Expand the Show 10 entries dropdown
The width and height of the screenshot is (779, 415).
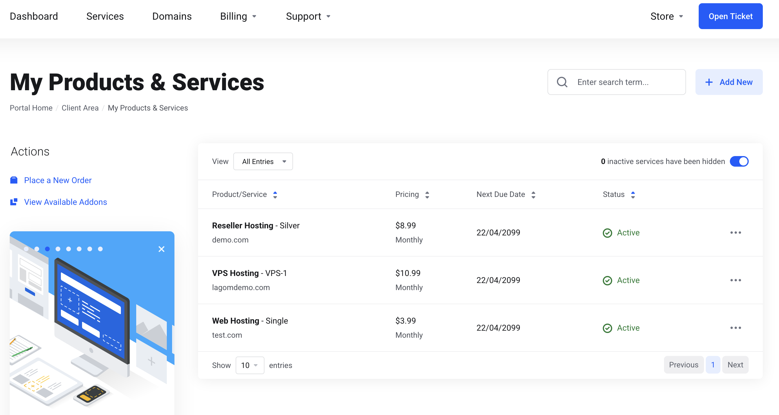[x=249, y=365]
